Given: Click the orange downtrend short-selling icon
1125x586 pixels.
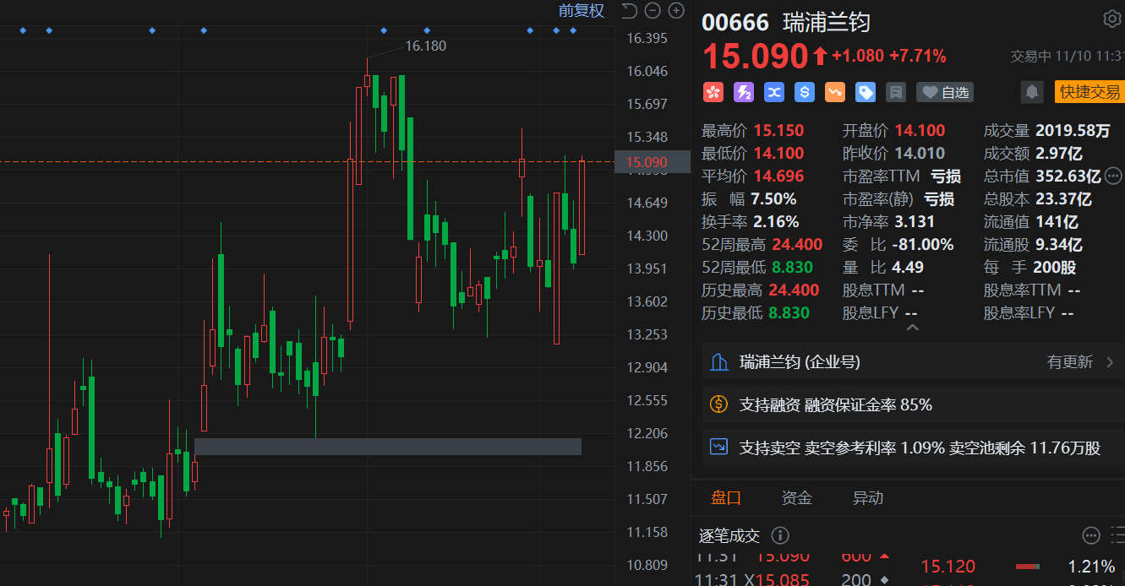Looking at the screenshot, I should tap(834, 92).
